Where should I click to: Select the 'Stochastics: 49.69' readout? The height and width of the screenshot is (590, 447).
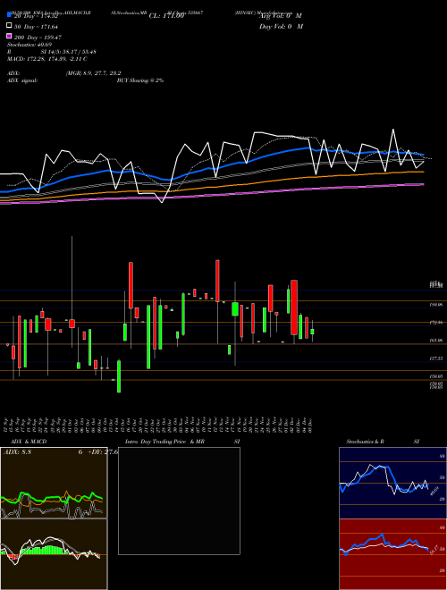pyautogui.click(x=27, y=45)
